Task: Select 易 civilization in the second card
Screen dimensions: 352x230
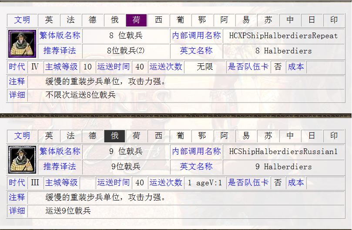Action: 246,136
